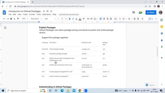This screenshot has width=165, height=93.
Task: Open the highlight color picker
Action: [x=84, y=19]
